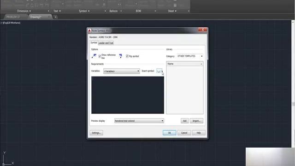This screenshot has width=295, height=166.
Task: Expand the Sheet ribbon panel
Action: 172,11
